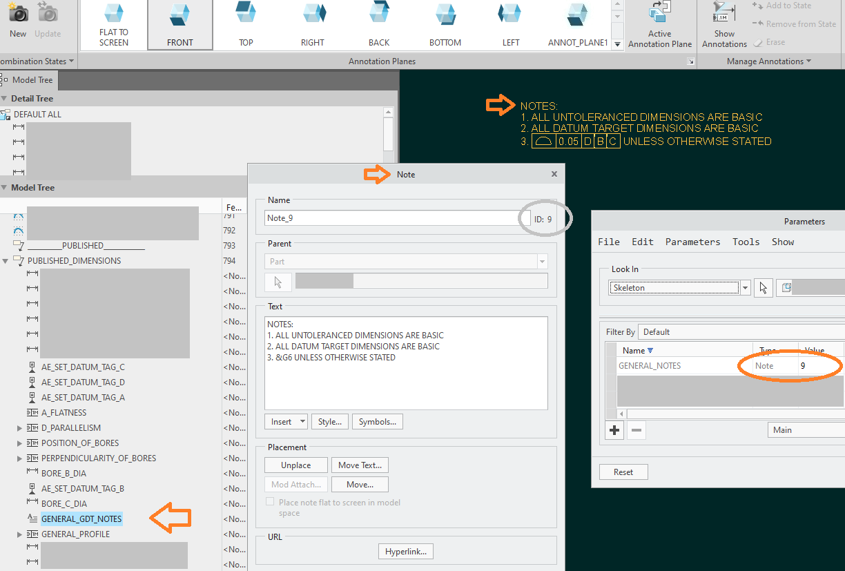Select the FRONT annotation plane
The width and height of the screenshot is (845, 571).
point(179,24)
